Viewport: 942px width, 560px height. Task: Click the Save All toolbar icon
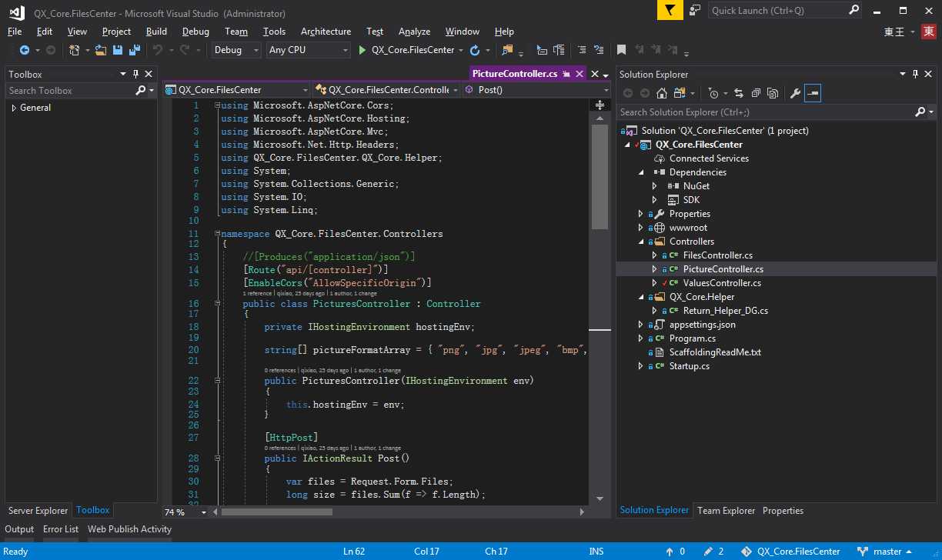coord(135,50)
